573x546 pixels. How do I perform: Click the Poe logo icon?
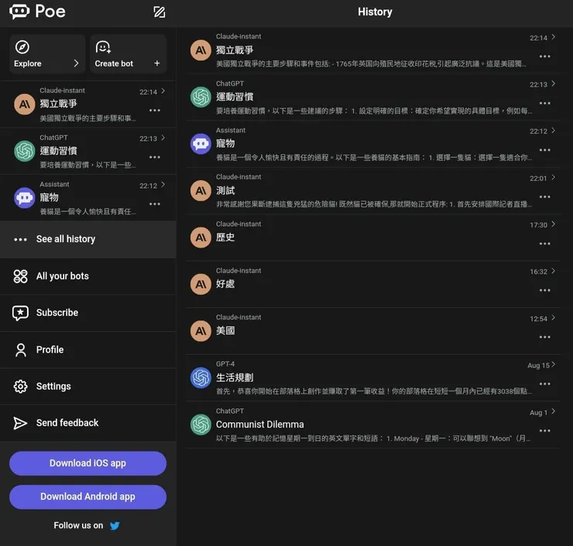tap(19, 12)
